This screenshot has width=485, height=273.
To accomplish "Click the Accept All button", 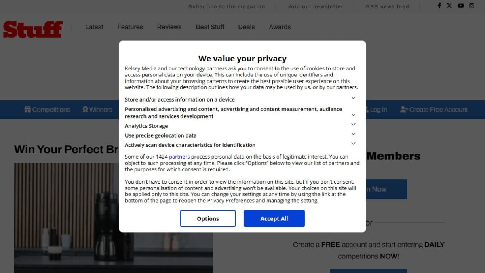I will 274,218.
